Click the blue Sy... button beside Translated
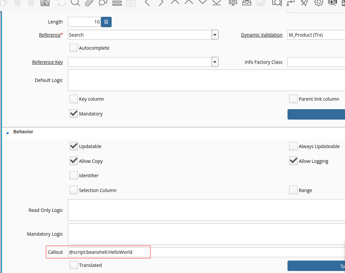345x273 pixels. click(x=316, y=266)
